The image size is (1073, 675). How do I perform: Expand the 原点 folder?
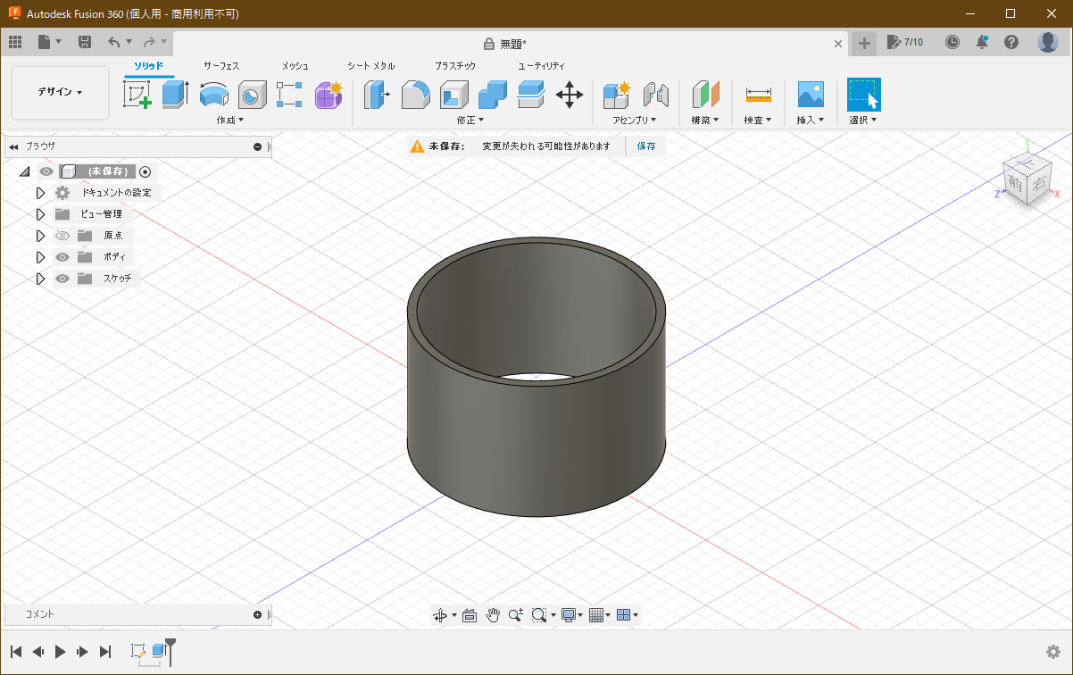click(40, 236)
